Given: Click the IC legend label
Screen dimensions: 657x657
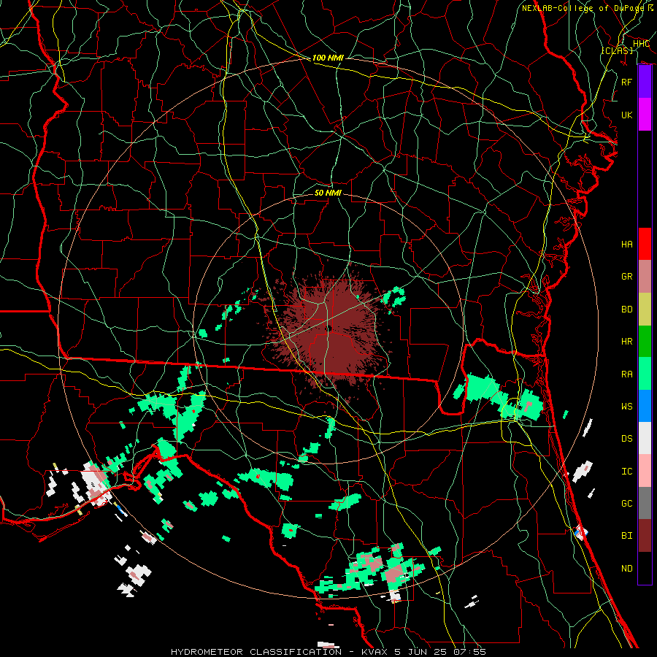Looking at the screenshot, I should pos(627,472).
